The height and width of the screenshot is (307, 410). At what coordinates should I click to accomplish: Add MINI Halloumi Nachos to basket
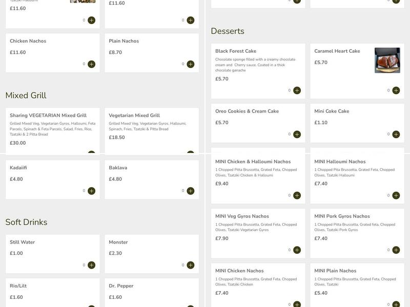(x=396, y=195)
